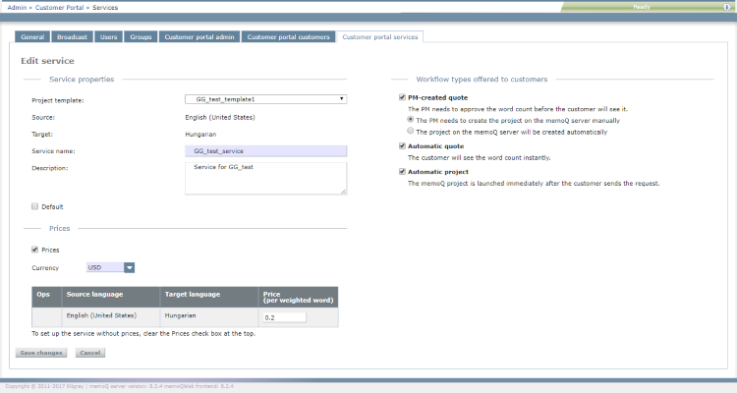The height and width of the screenshot is (393, 737).
Task: Click into the Service name field
Action: pyautogui.click(x=265, y=151)
